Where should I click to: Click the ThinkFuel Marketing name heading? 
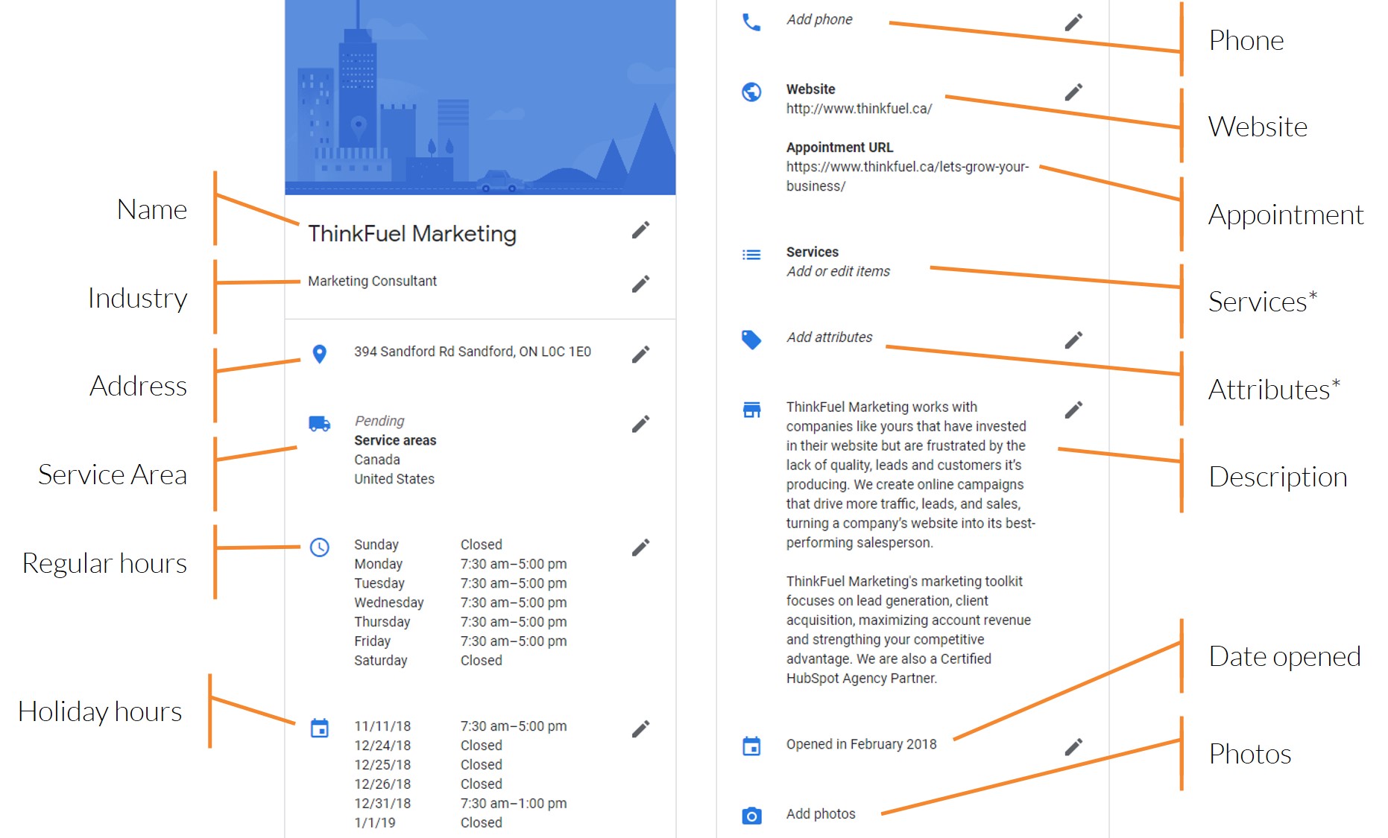tap(412, 234)
